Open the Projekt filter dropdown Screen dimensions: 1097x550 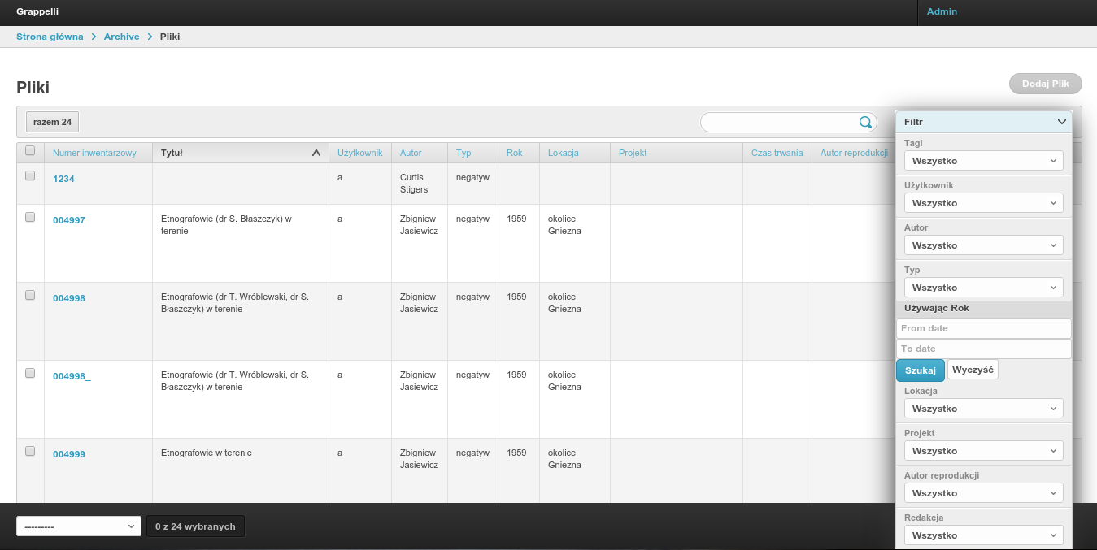(x=984, y=451)
